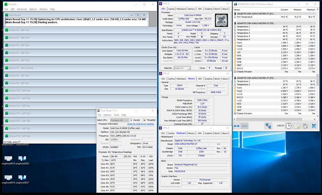Click Prime95 Main thread child window icon
The height and width of the screenshot is (195, 322).
6,15
